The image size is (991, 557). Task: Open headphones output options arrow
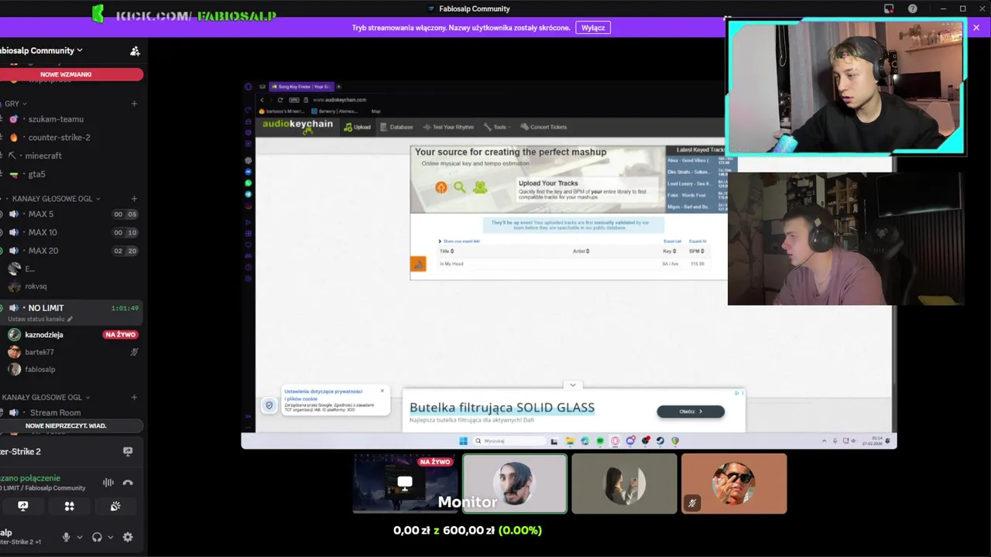110,537
